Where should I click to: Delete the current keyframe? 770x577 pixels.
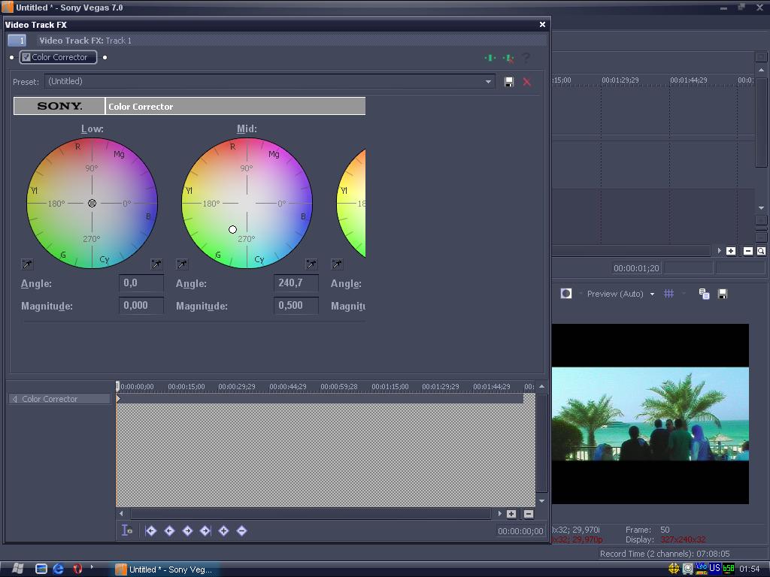[241, 530]
